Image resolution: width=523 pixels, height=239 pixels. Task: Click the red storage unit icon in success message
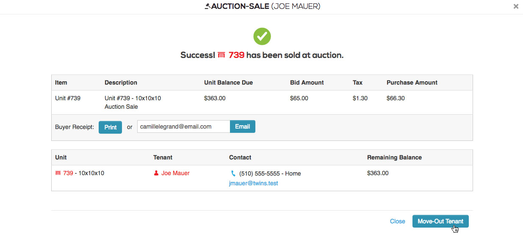point(221,55)
